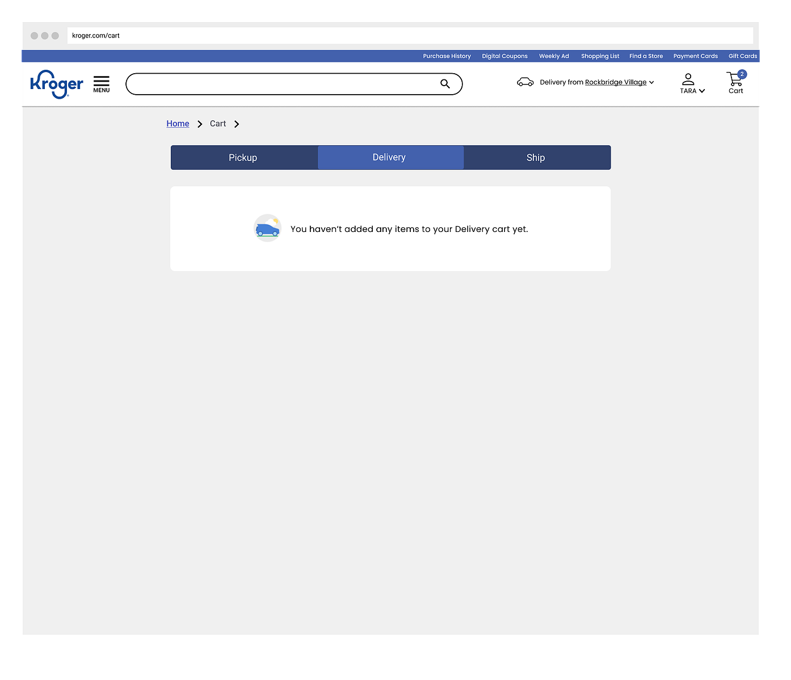Open the shopping cart icon

click(x=734, y=79)
